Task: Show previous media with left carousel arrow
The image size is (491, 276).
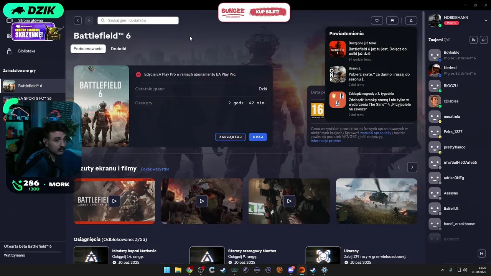Action: pos(399,167)
